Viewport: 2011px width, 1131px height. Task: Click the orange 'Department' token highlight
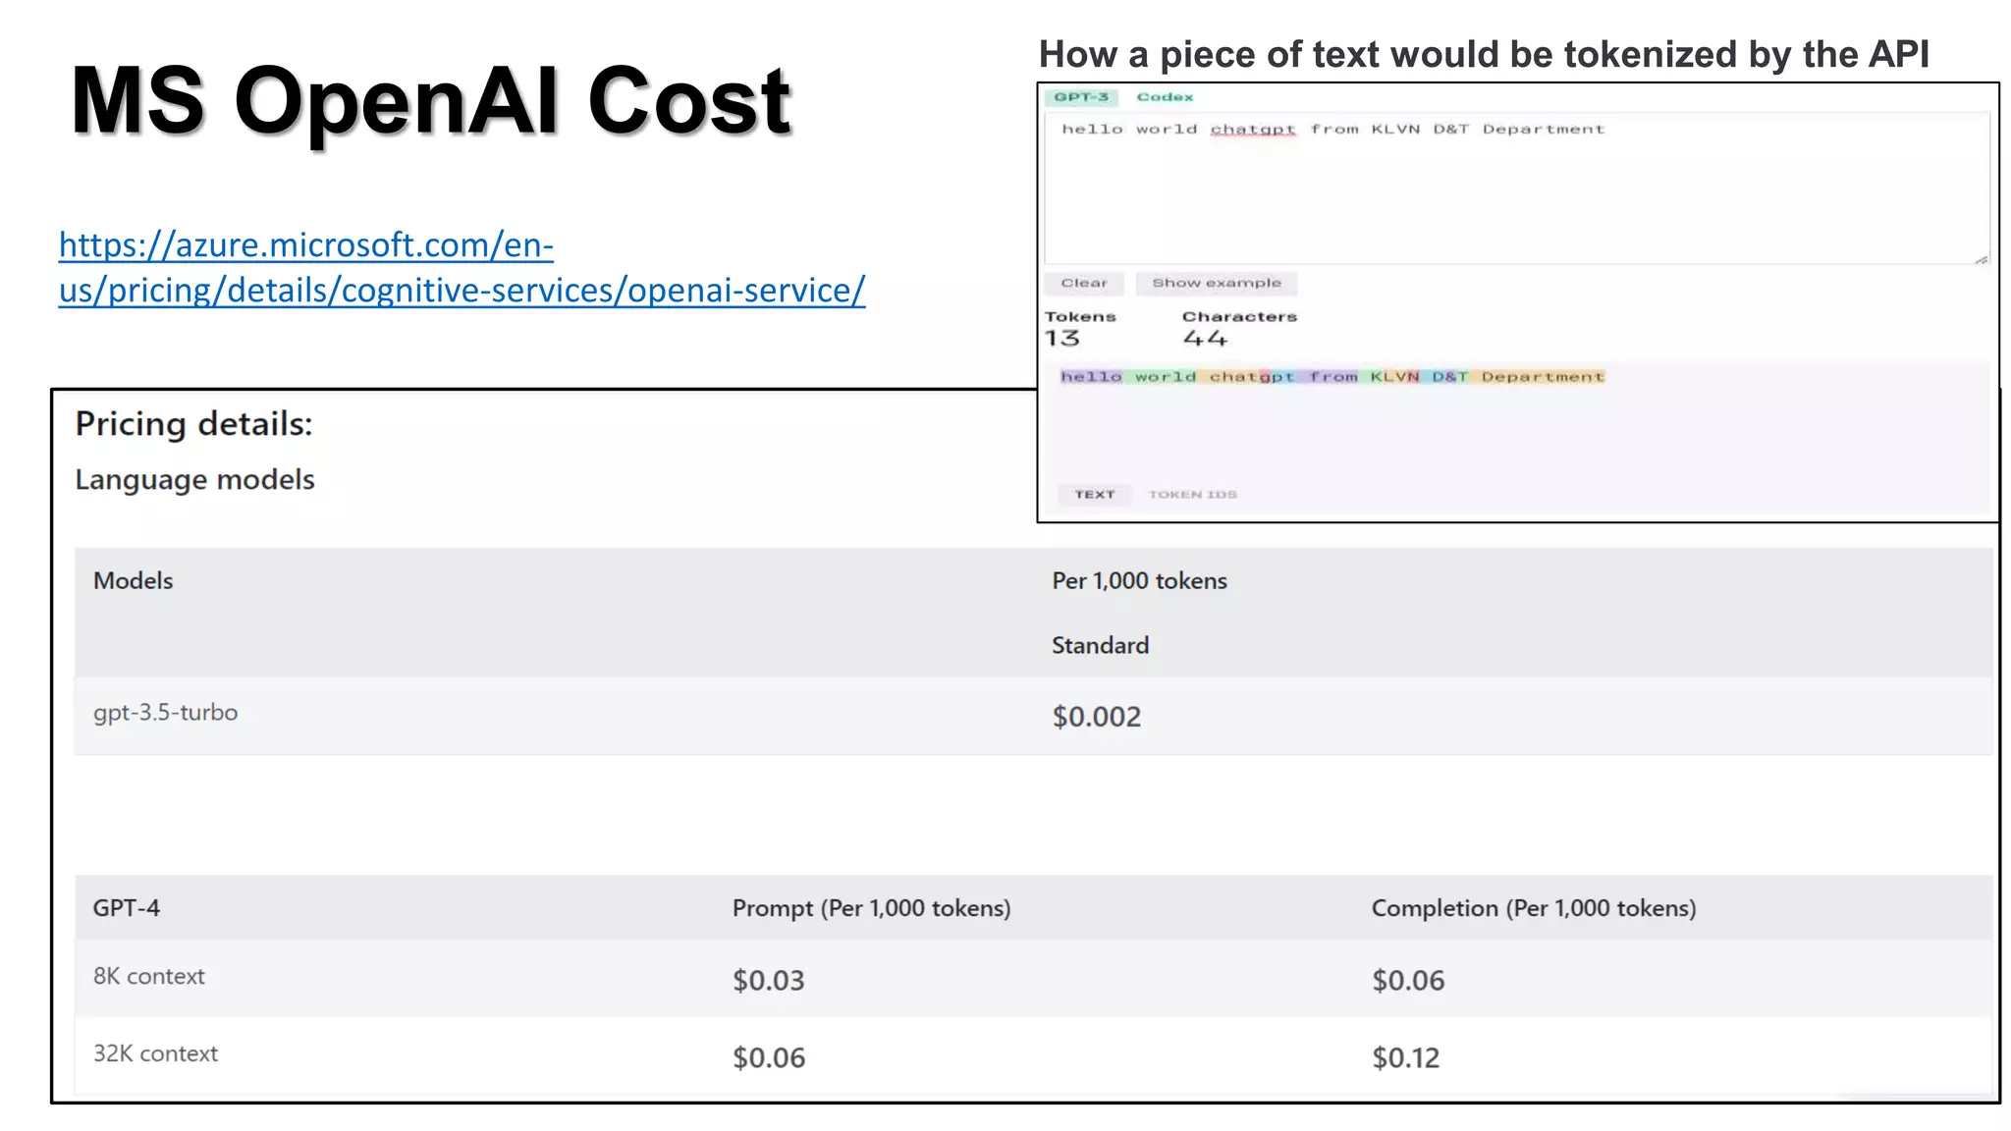[x=1542, y=377]
